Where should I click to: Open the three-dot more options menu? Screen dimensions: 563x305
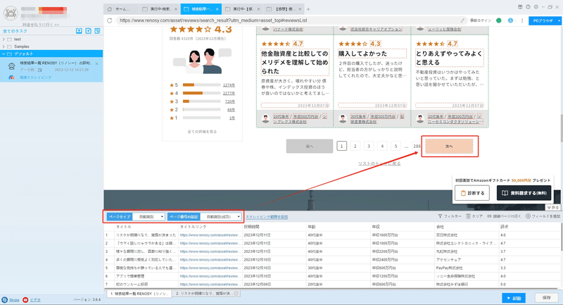pos(522,20)
